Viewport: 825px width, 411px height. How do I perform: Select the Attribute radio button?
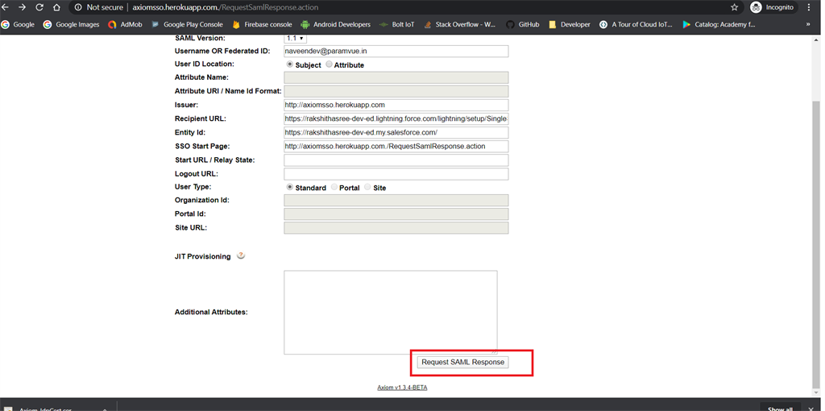tap(329, 64)
